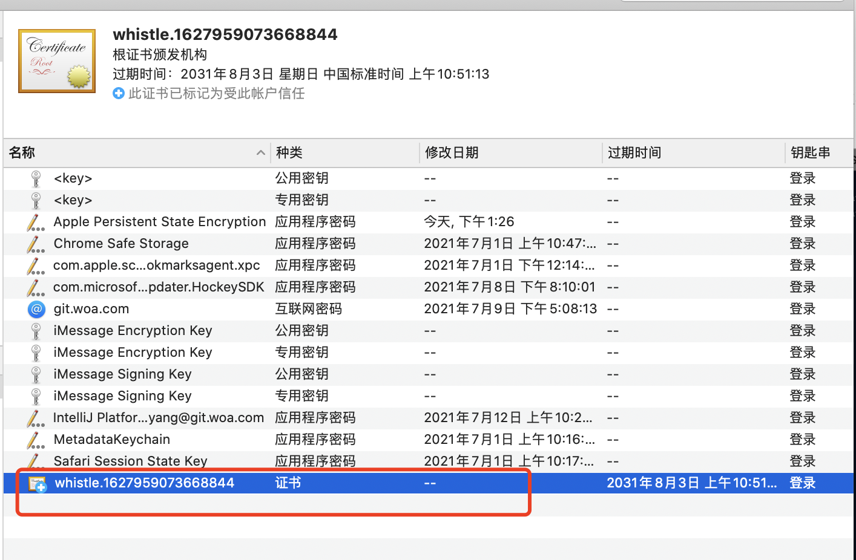Click the IntelliJ Platform password pencil icon
856x560 pixels.
tap(36, 418)
